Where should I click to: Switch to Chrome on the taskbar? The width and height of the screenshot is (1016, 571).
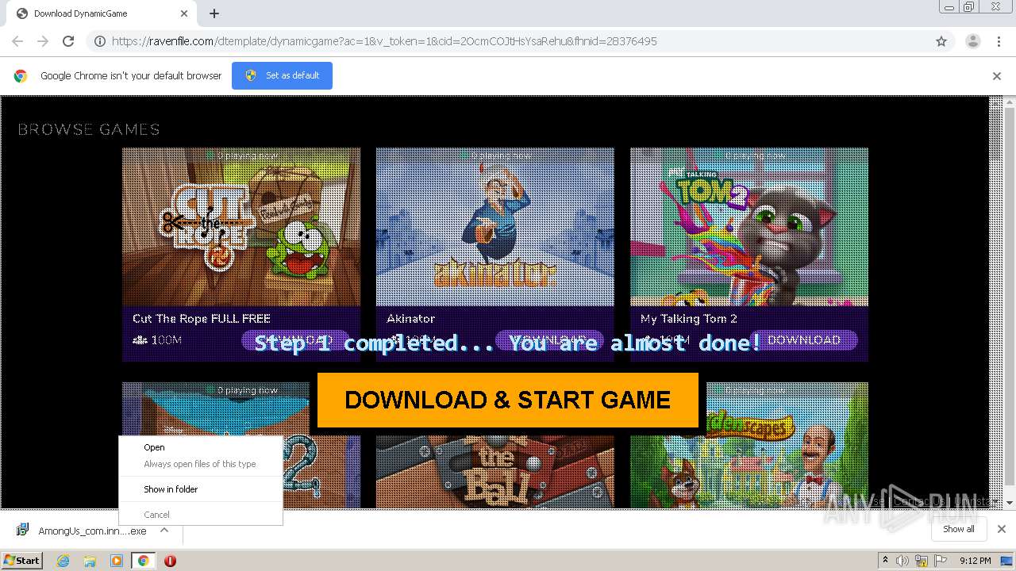[x=143, y=561]
